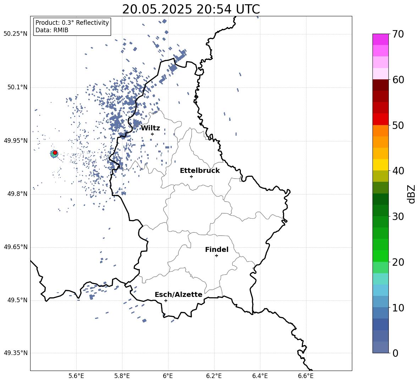Click the colorbar tick value 10
The height and width of the screenshot is (383, 420).
pos(398,308)
